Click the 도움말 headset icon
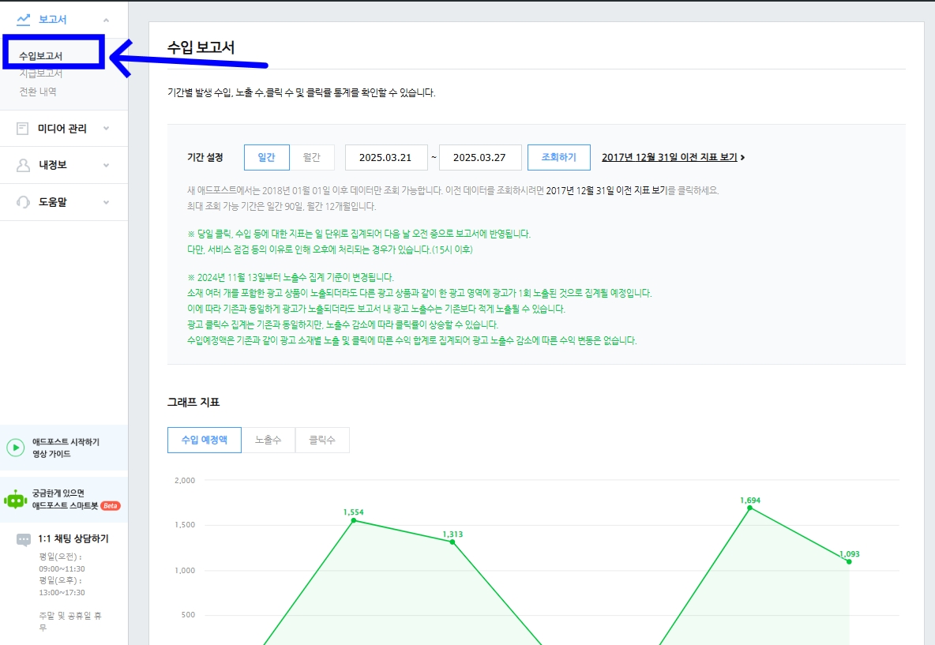The image size is (935, 645). 23,202
